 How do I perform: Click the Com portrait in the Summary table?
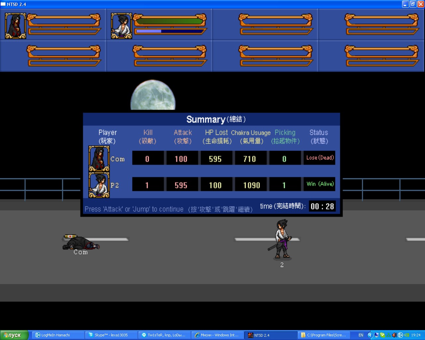click(x=99, y=159)
